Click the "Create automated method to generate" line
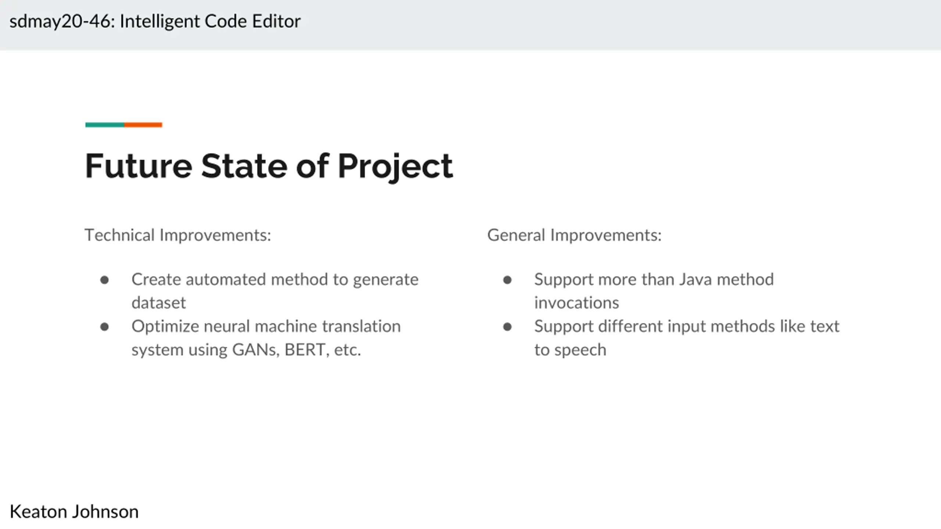Viewport: 941px width, 529px height. click(275, 280)
